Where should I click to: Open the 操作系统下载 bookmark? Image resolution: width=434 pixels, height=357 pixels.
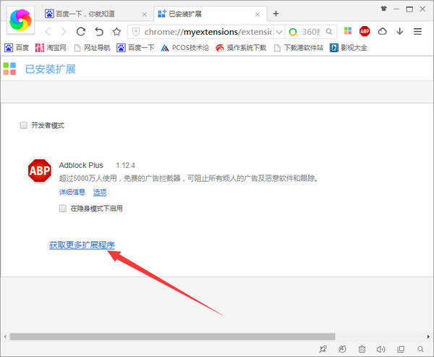click(x=241, y=48)
